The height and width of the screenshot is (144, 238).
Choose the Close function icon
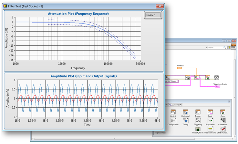coord(223,112)
